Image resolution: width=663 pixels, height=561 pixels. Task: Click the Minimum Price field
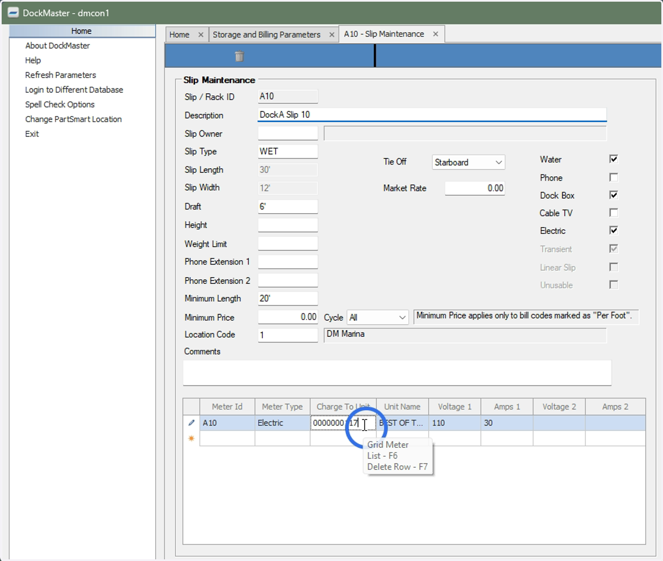tap(288, 317)
